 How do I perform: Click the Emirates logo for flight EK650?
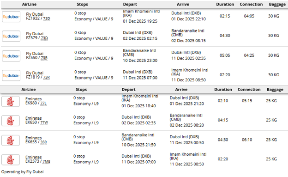coord(11,121)
